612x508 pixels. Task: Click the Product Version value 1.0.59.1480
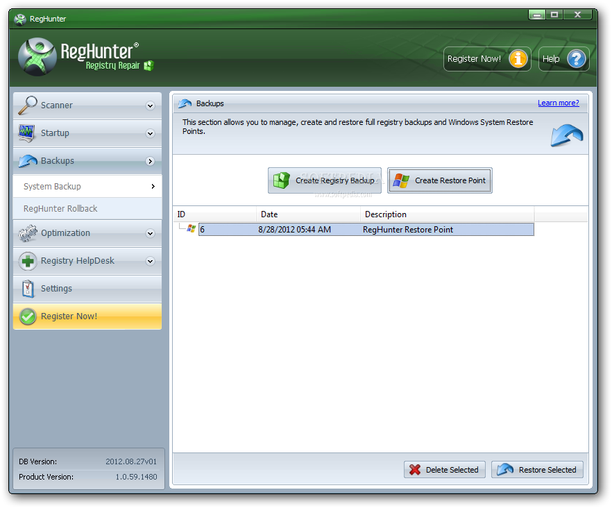click(136, 477)
